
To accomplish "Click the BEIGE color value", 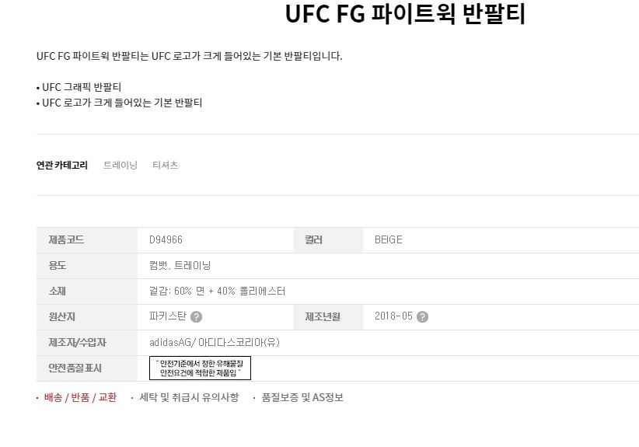I will pos(388,240).
